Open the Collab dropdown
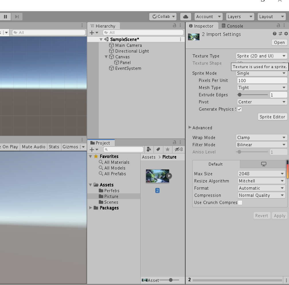The image size is (289, 285). 163,17
